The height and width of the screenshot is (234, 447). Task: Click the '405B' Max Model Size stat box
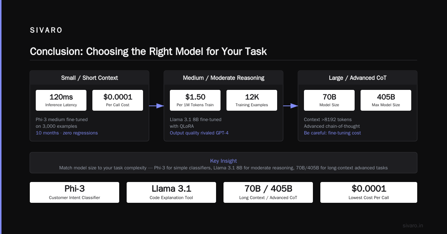[386, 100]
